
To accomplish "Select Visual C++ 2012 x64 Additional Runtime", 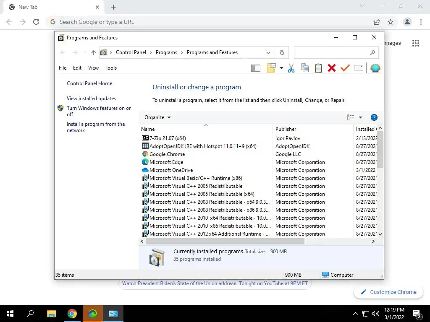I will (206, 234).
